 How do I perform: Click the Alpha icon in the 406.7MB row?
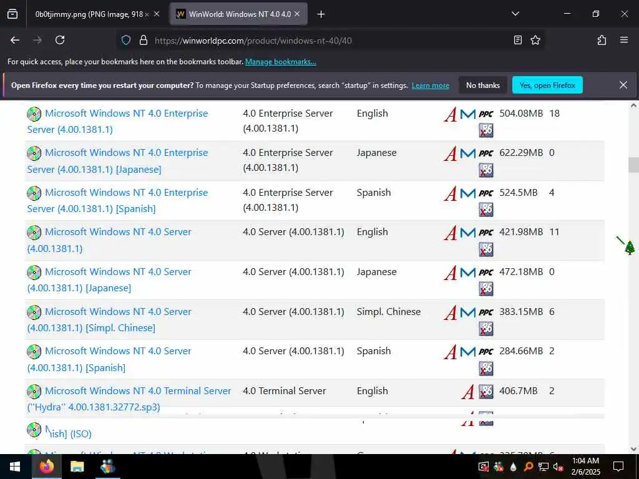[x=468, y=392]
